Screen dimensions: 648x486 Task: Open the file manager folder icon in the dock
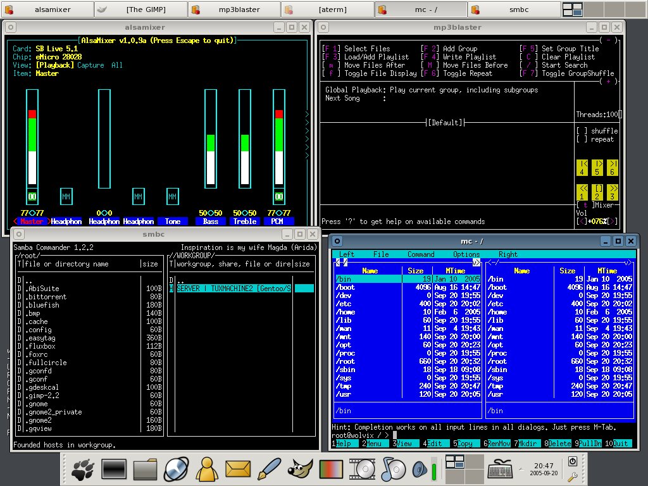(145, 470)
